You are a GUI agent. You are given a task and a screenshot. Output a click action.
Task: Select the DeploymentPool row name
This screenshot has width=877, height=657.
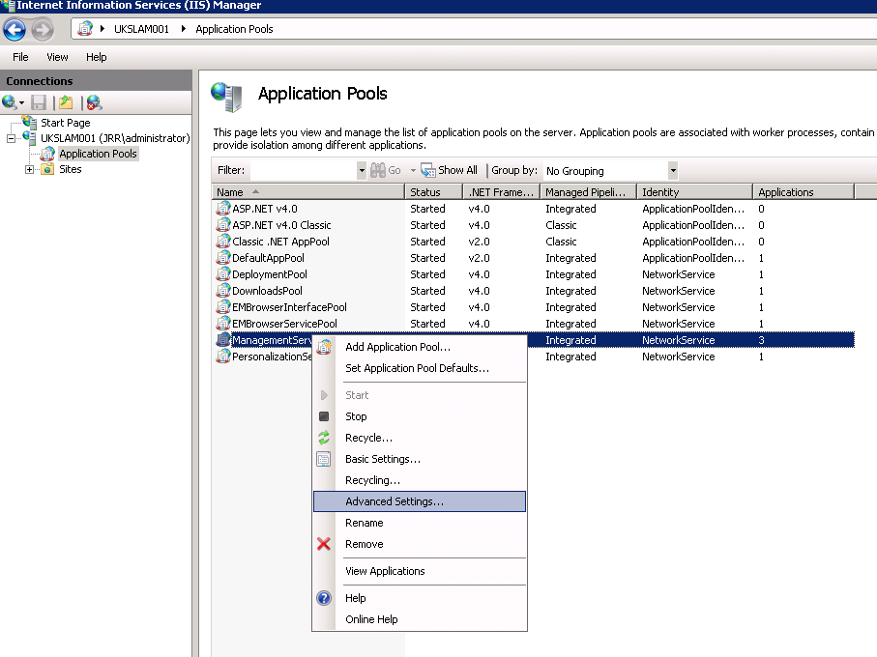pos(270,274)
